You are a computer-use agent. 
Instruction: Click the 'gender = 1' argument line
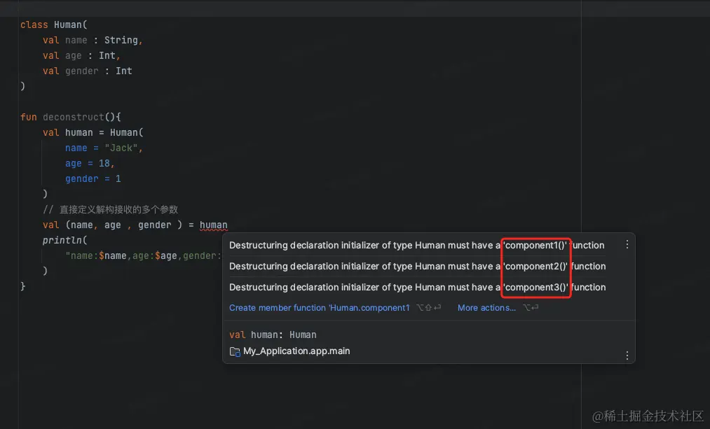(x=93, y=178)
